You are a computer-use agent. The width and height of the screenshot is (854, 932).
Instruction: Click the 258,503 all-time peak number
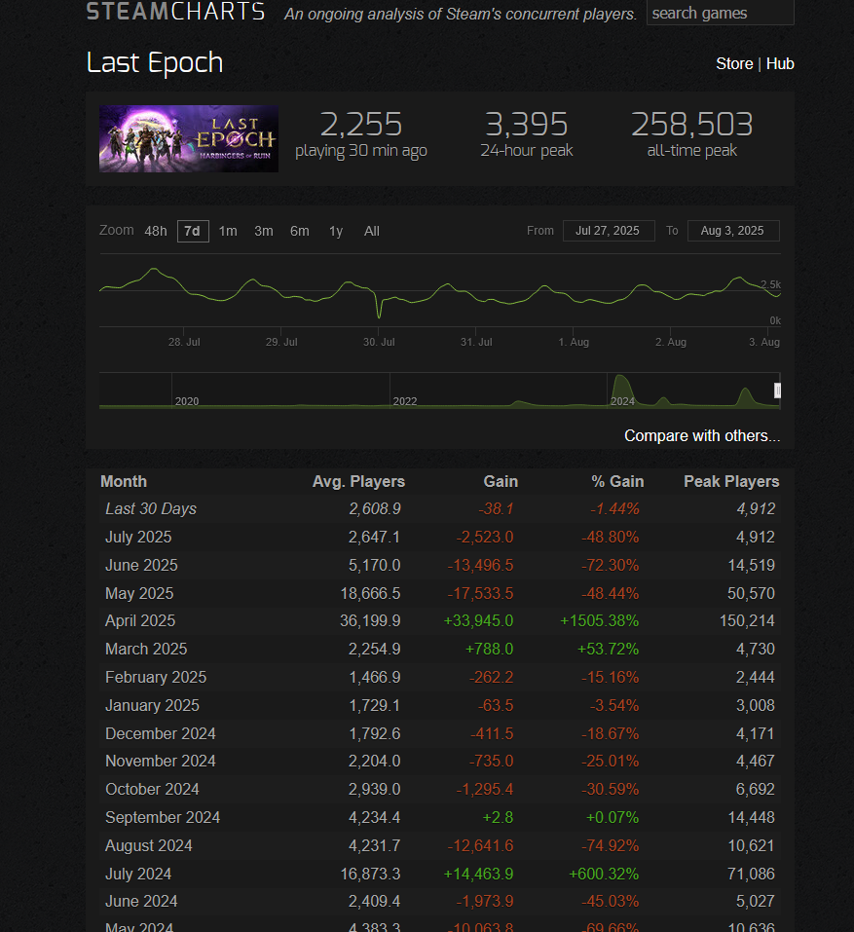[691, 125]
